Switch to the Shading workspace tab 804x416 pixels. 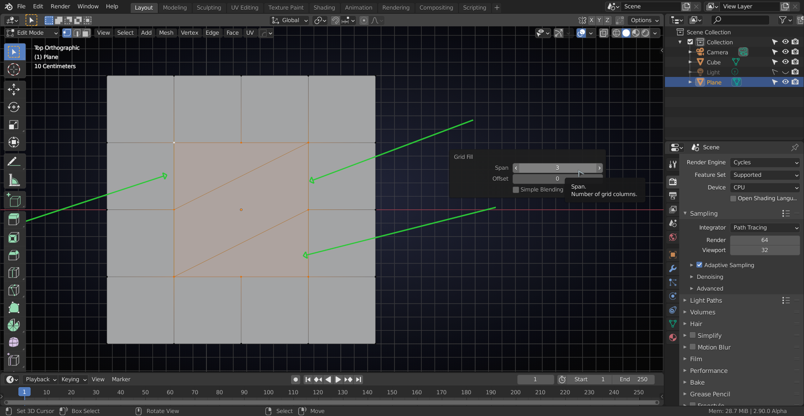[324, 8]
